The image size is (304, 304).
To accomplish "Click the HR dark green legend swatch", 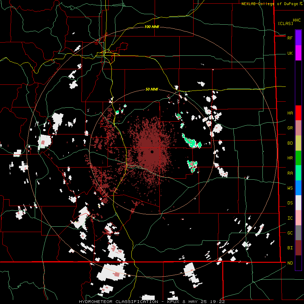I will click(x=298, y=158).
